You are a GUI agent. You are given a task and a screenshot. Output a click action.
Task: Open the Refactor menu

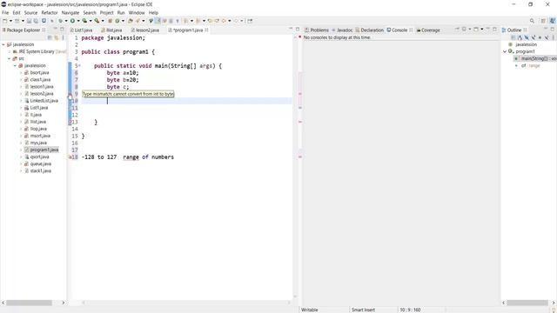point(50,13)
